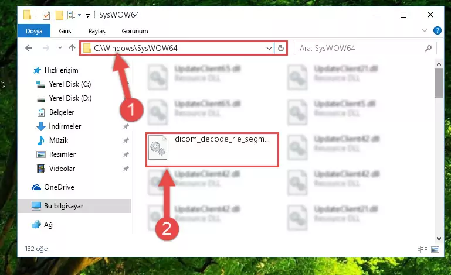The image size is (451, 275).
Task: Switch to details view layout icon
Action: pos(422,249)
